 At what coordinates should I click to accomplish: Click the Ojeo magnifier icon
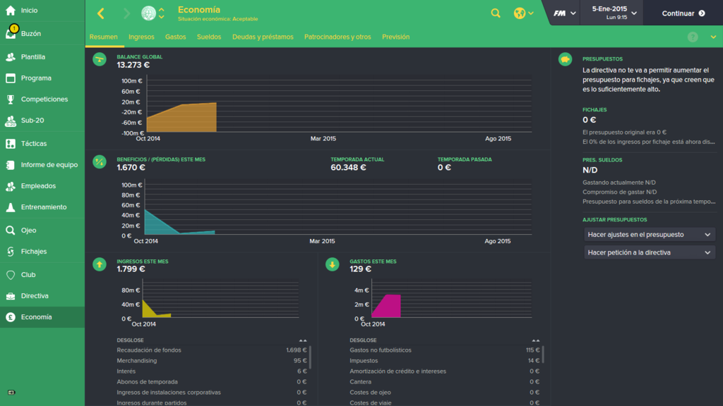click(x=11, y=230)
